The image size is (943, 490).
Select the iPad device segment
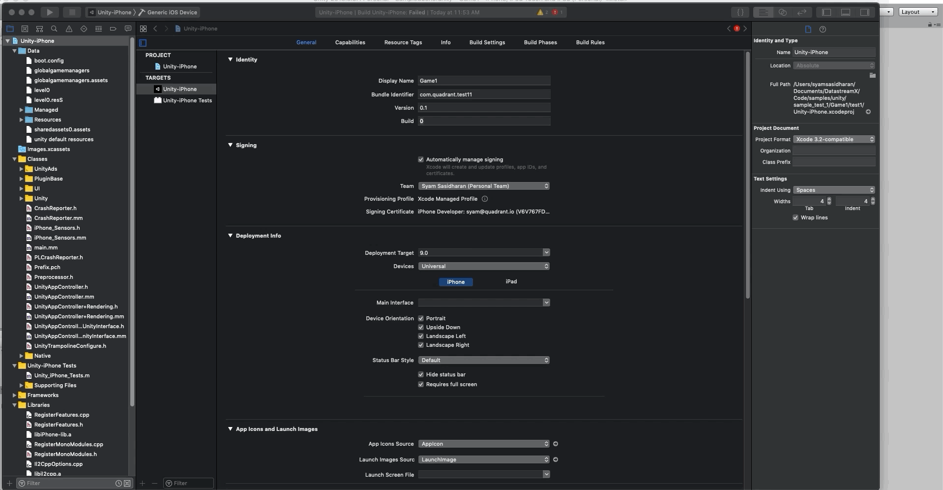point(511,281)
